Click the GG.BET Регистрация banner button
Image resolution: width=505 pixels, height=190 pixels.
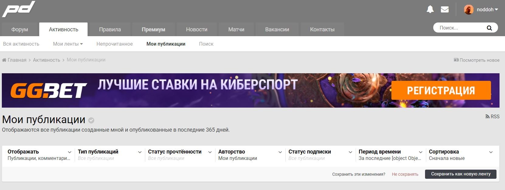(x=441, y=91)
